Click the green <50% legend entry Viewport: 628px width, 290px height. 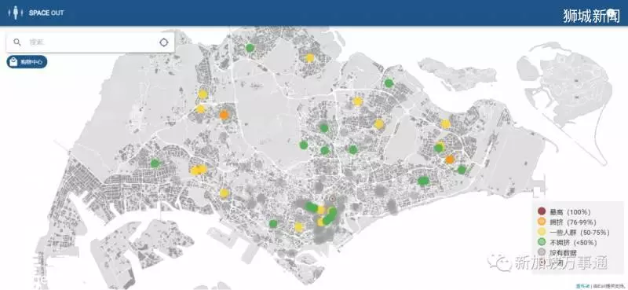tap(568, 243)
